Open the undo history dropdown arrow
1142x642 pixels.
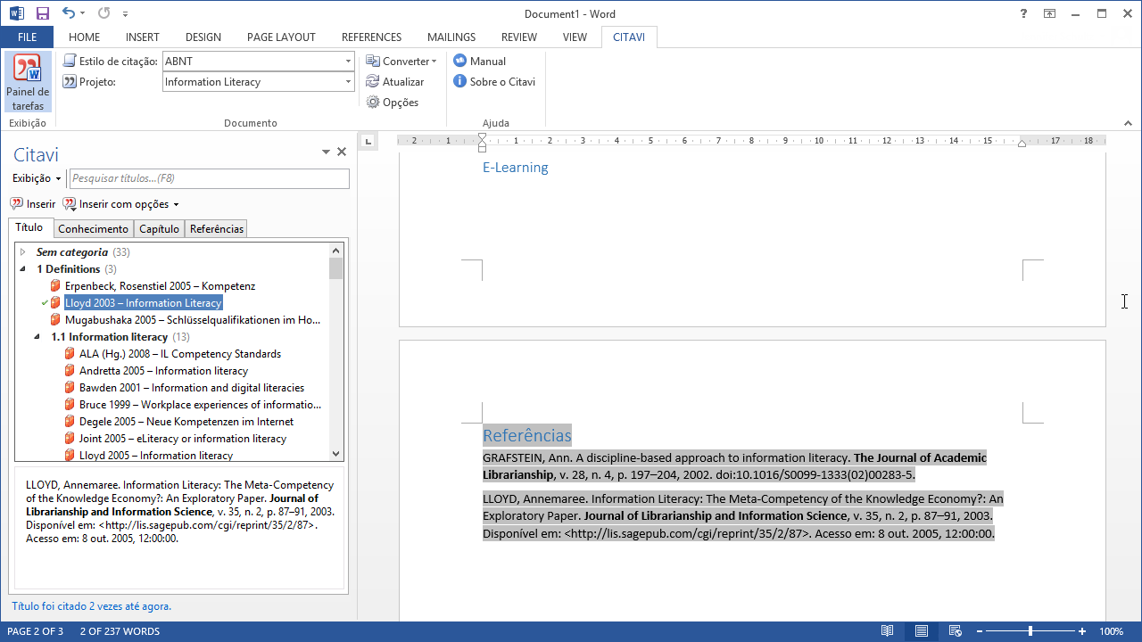pos(83,13)
